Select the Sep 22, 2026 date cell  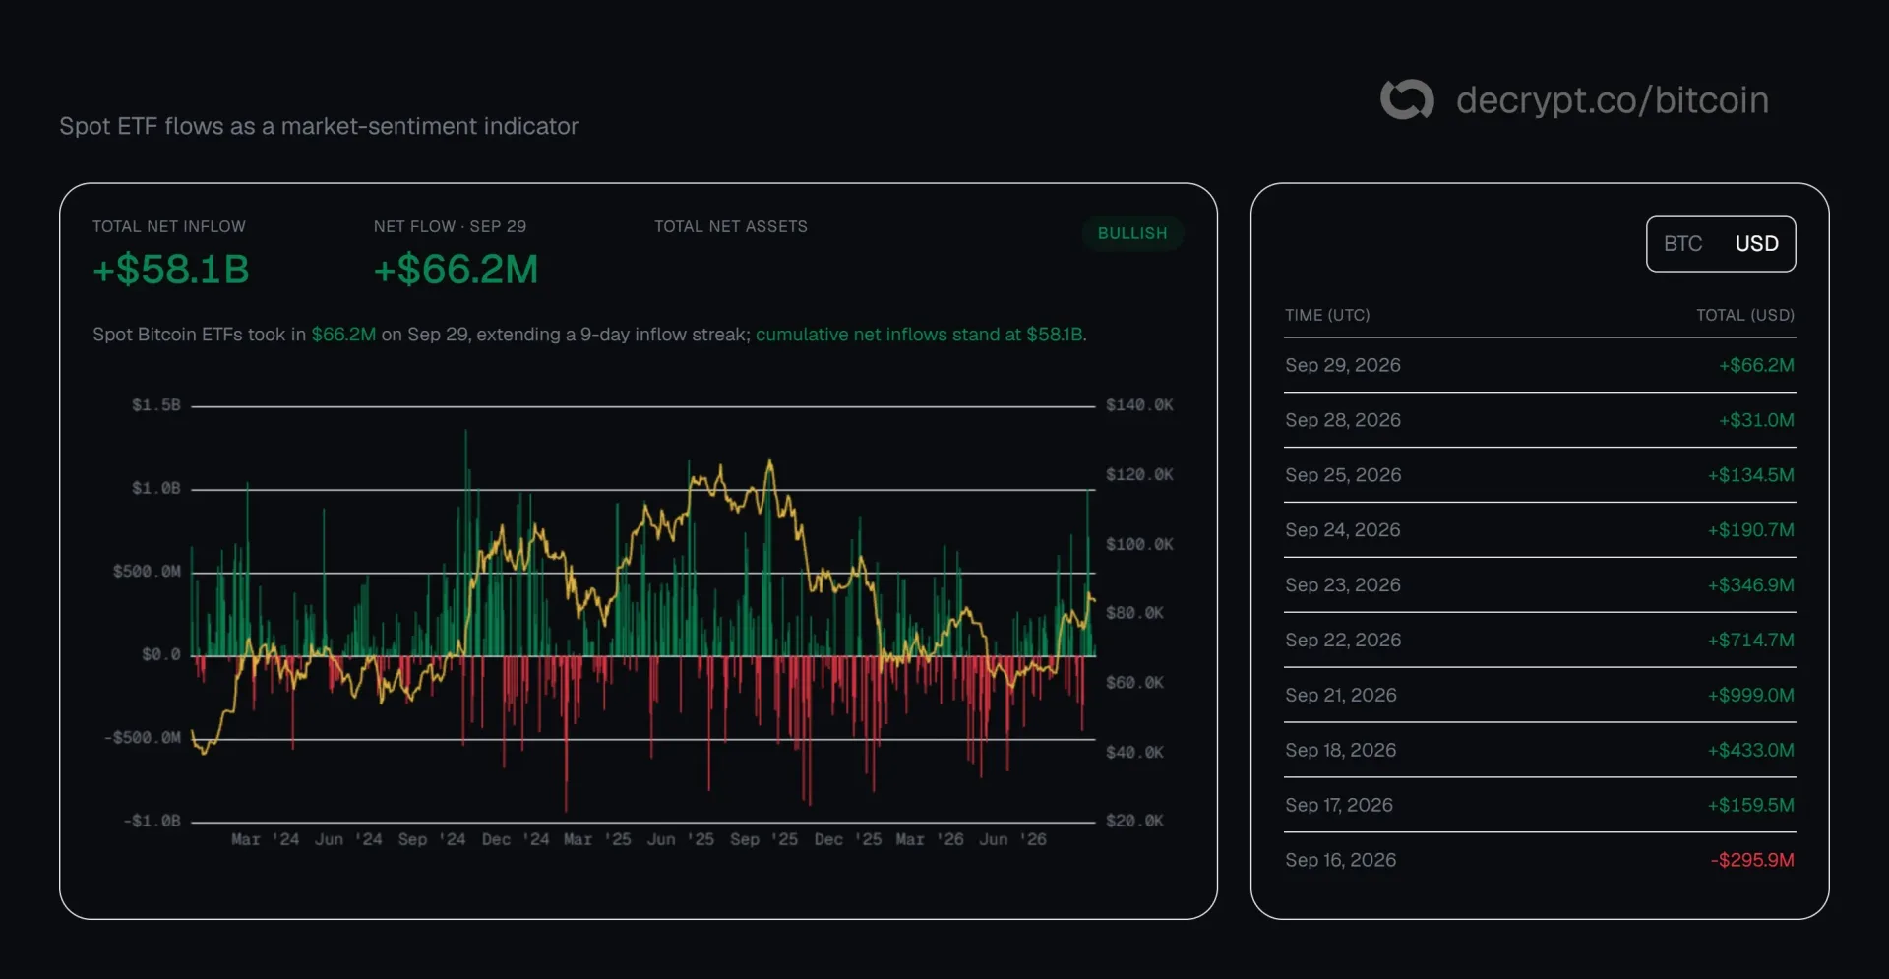1343,641
